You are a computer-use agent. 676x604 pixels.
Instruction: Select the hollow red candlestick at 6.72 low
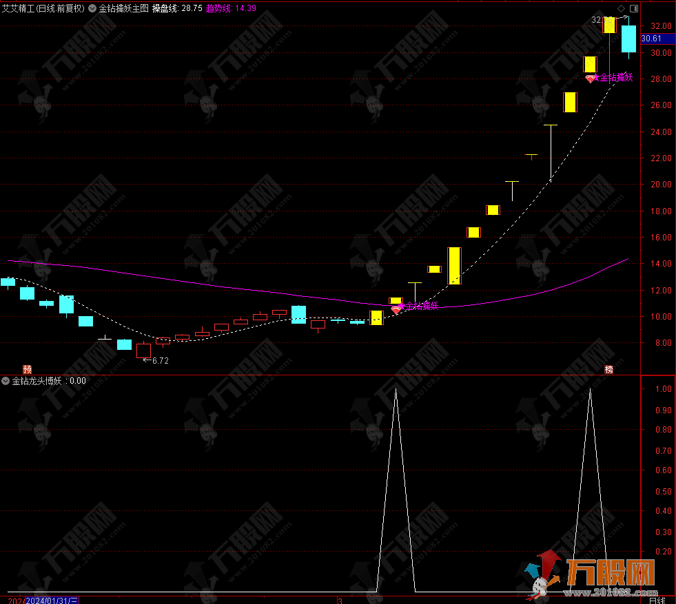(143, 351)
